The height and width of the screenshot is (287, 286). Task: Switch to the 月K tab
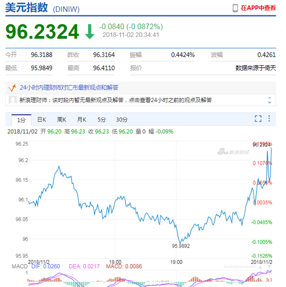(x=82, y=120)
